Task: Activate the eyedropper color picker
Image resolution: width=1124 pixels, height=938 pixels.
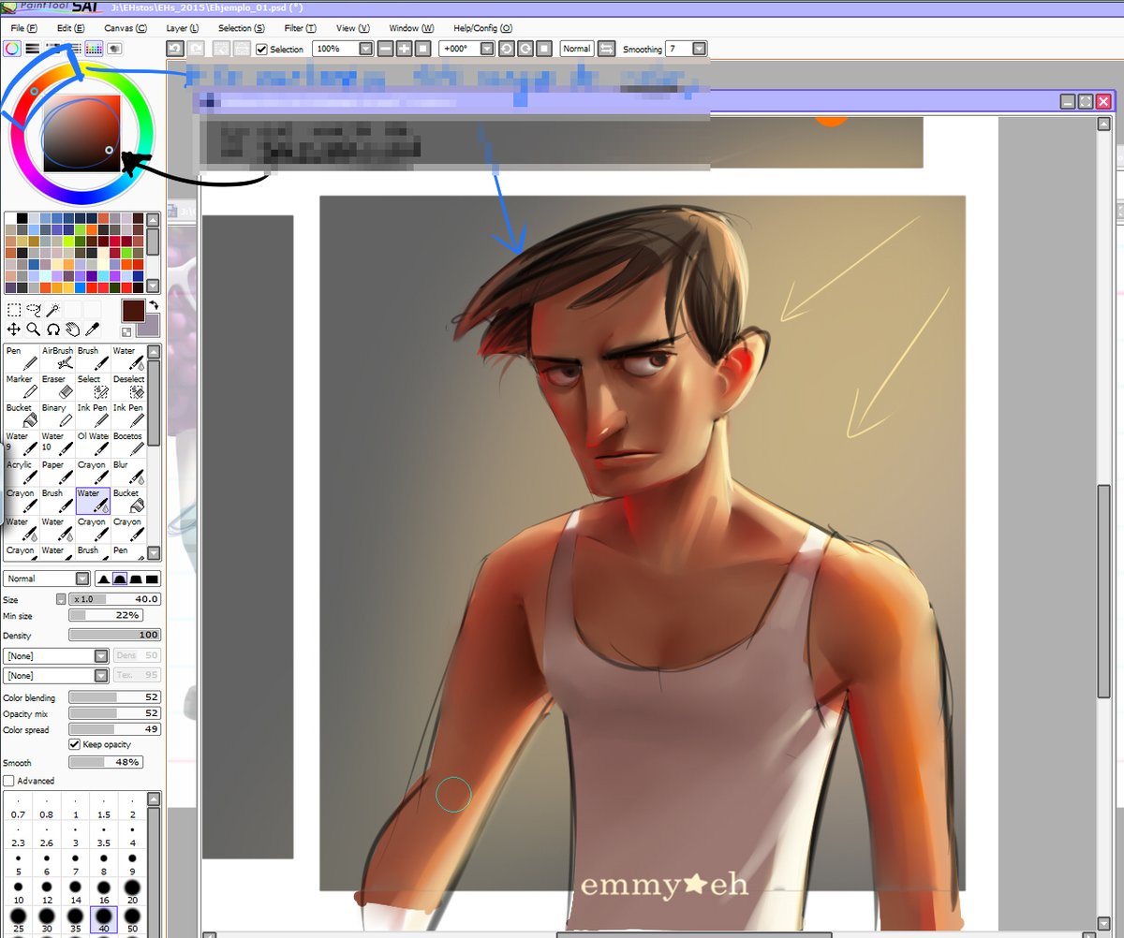Action: [x=93, y=330]
